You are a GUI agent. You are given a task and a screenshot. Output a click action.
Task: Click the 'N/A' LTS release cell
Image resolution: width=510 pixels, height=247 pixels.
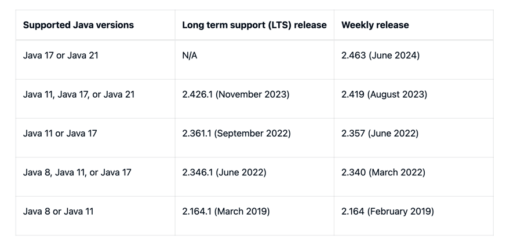(x=190, y=56)
